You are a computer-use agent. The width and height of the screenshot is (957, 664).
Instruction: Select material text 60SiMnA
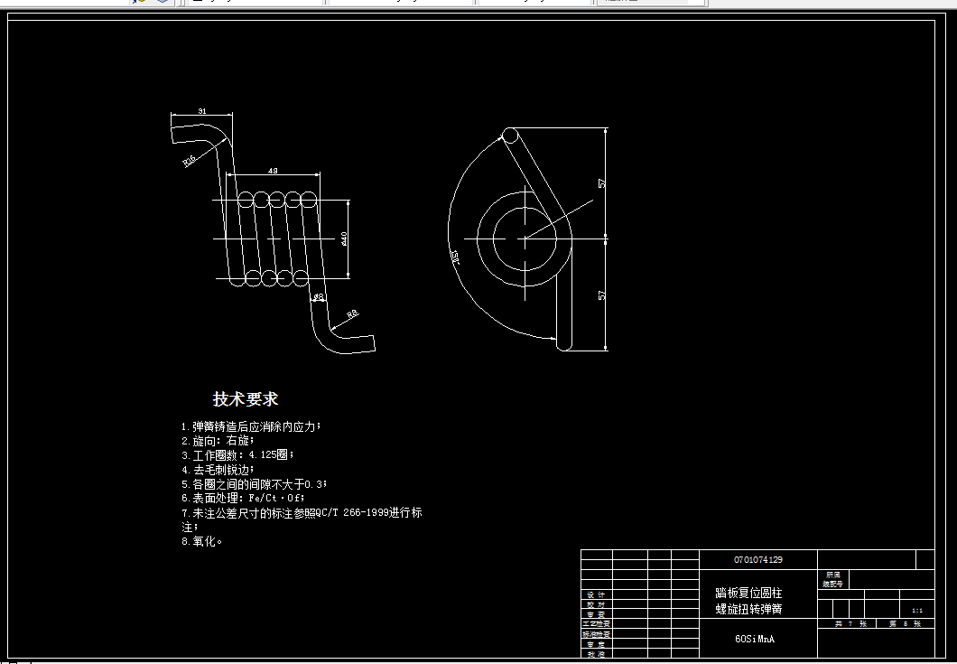(x=755, y=639)
